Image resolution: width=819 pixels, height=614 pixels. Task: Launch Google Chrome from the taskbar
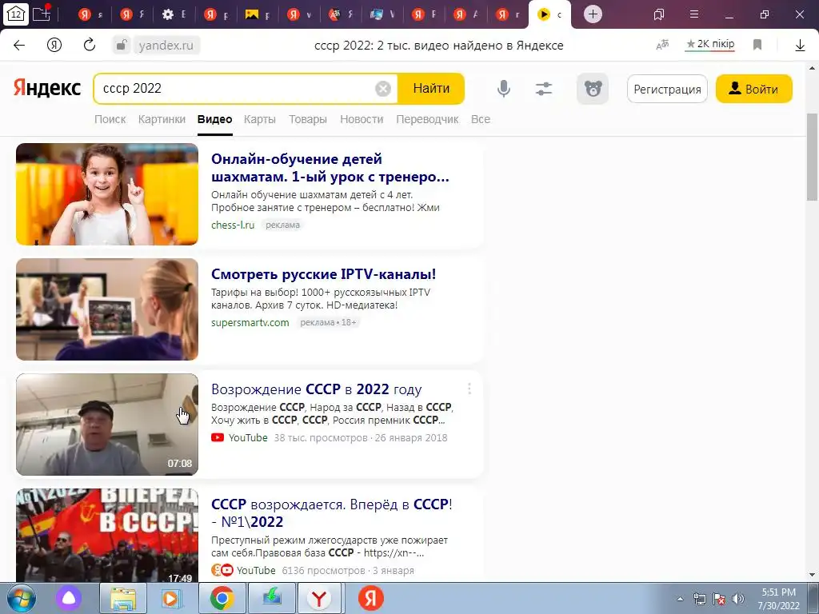pos(222,598)
